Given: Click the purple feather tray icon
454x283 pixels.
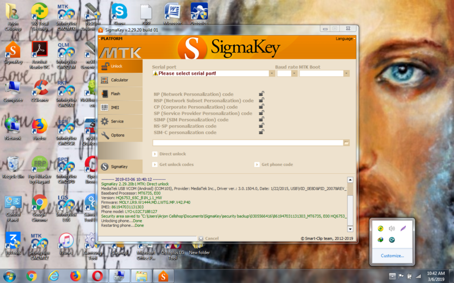Looking at the screenshot, I should 403,229.
